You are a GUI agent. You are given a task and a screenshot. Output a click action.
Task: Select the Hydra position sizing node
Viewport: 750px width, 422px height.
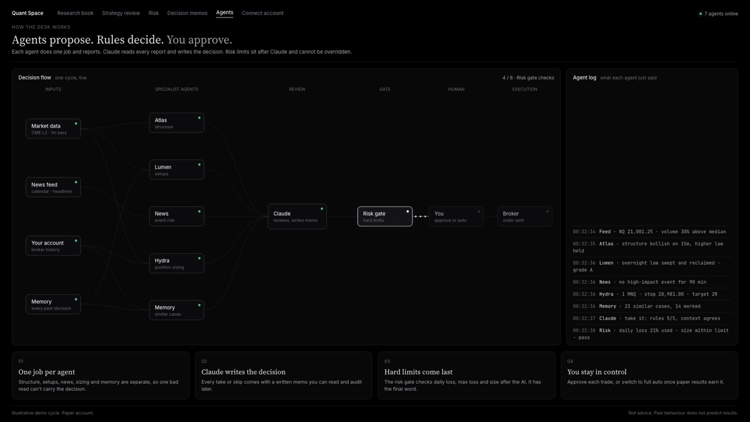tap(177, 263)
